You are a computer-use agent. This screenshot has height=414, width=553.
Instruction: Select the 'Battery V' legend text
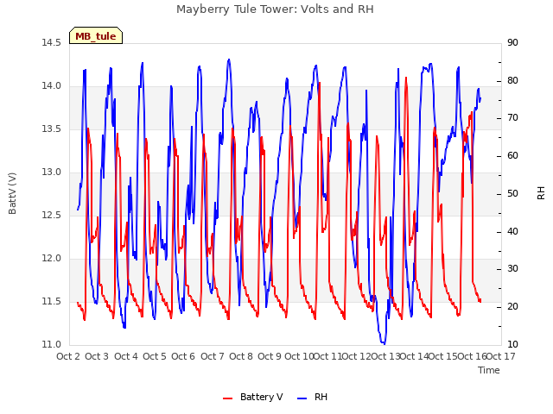click(261, 397)
